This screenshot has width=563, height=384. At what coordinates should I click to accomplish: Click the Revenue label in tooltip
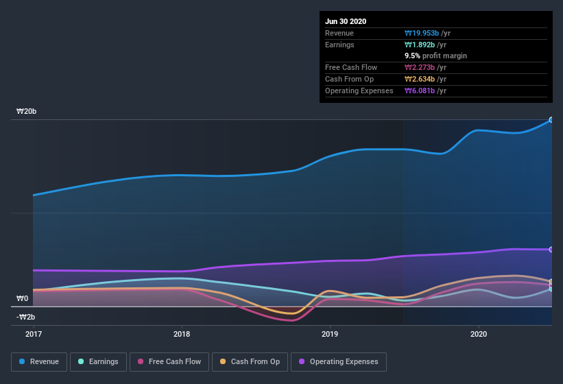pos(339,33)
